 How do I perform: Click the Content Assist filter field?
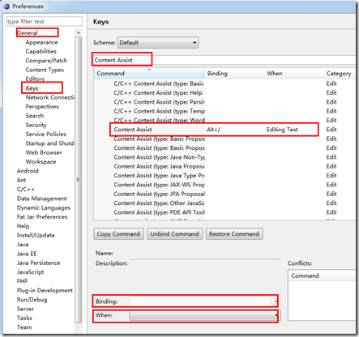pos(224,60)
